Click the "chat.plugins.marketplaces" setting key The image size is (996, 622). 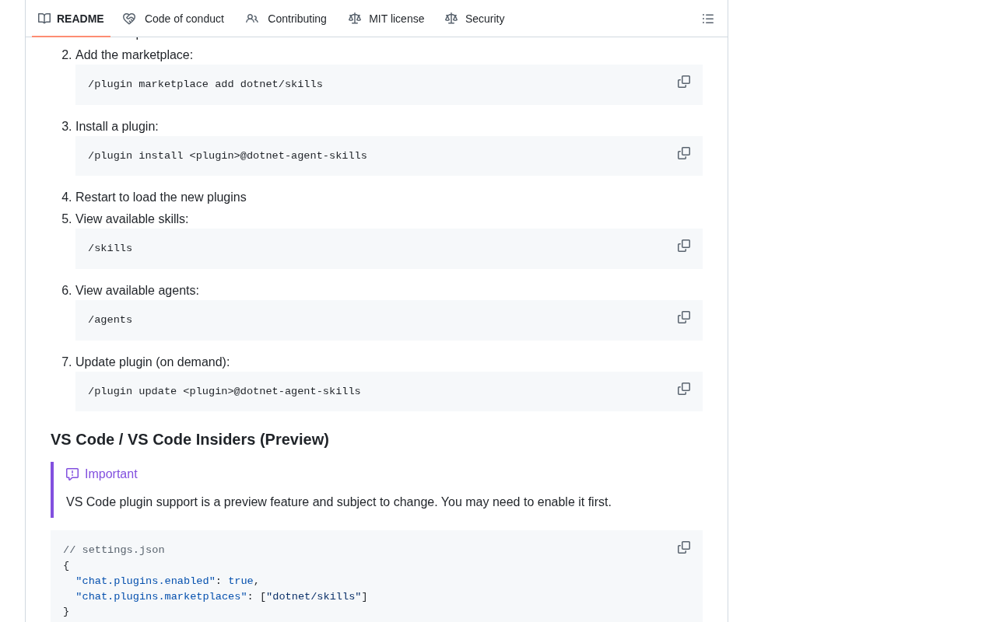(x=161, y=597)
